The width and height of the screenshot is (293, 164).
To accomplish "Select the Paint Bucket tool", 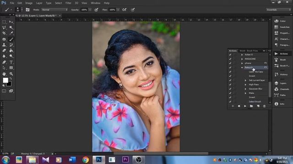I will coord(11,51).
